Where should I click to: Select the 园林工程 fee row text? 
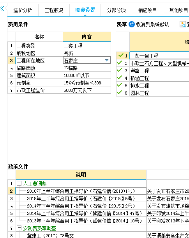tap(140, 93)
